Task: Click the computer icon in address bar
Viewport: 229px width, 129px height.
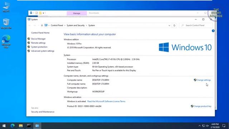Action: pyautogui.click(x=46, y=25)
